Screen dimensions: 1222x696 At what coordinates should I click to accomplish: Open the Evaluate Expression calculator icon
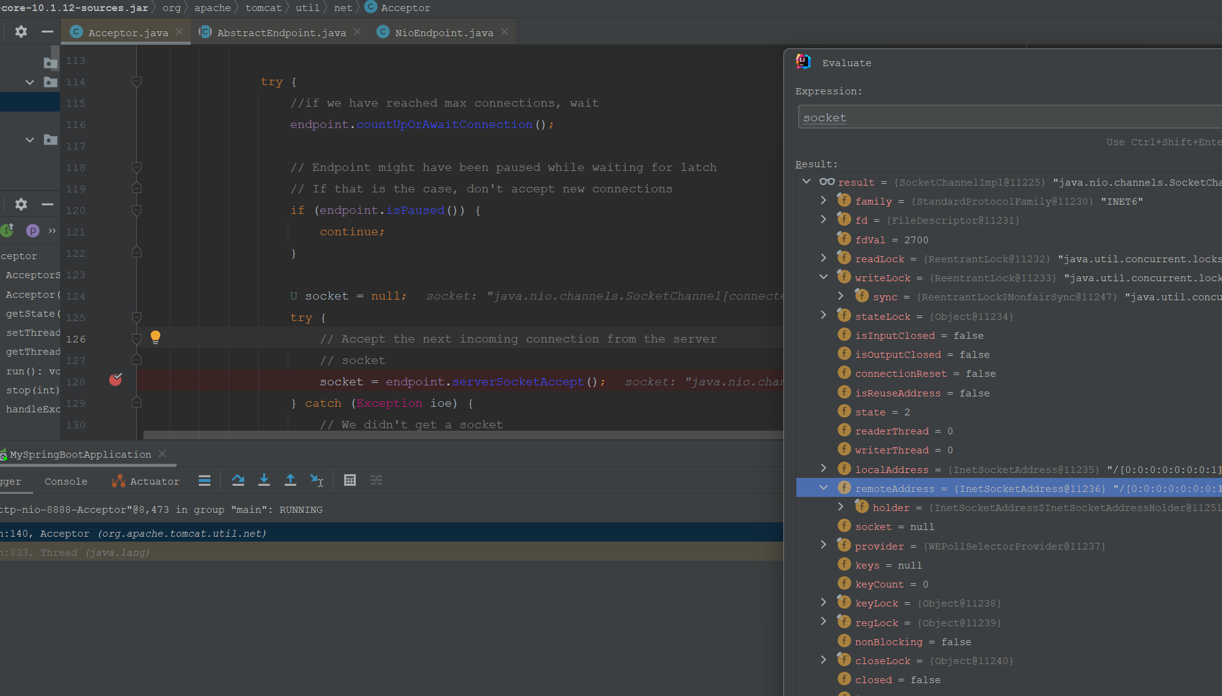coord(350,480)
